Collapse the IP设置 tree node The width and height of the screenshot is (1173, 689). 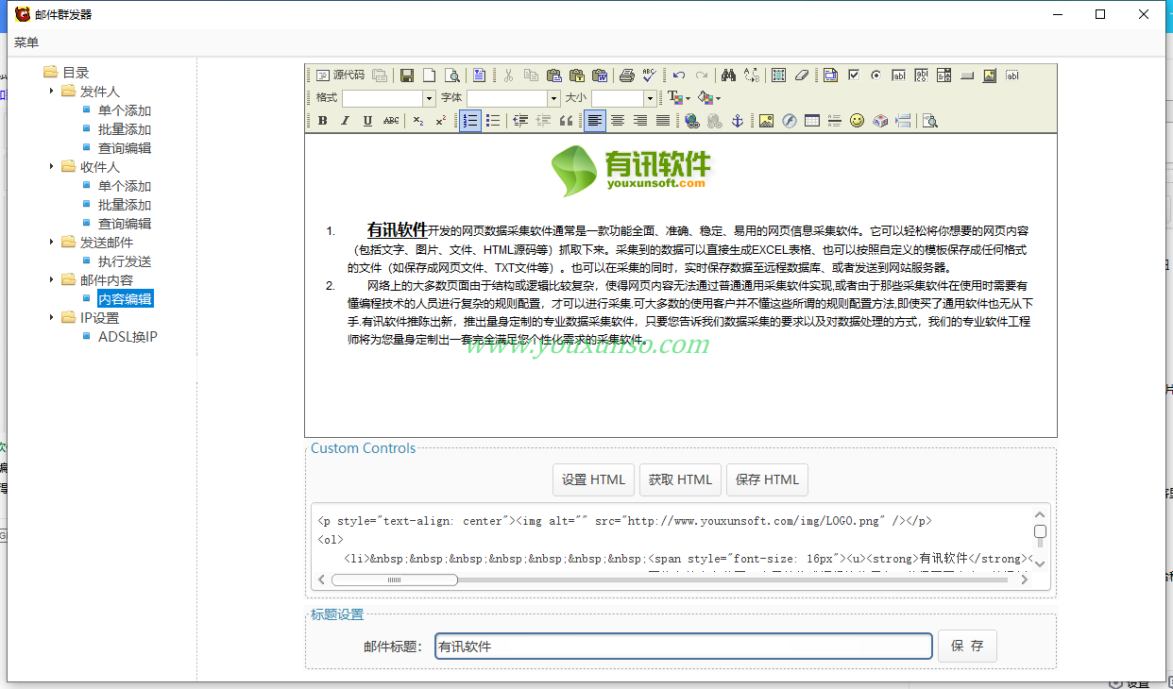click(x=51, y=318)
